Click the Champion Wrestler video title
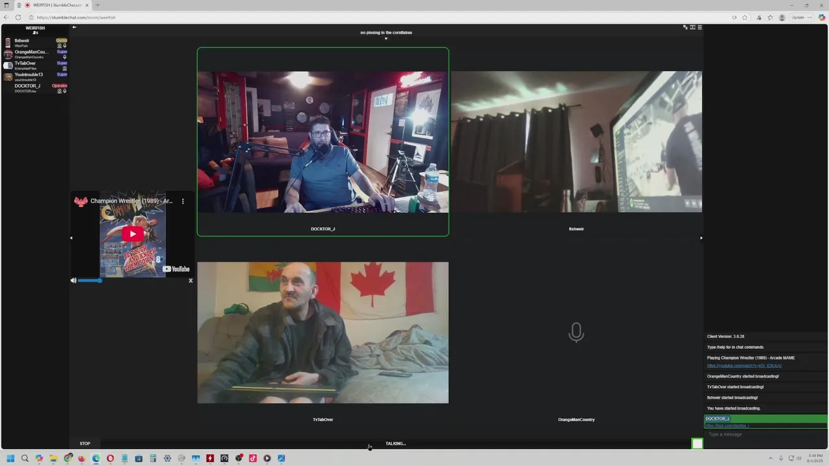The image size is (829, 466). (131, 201)
